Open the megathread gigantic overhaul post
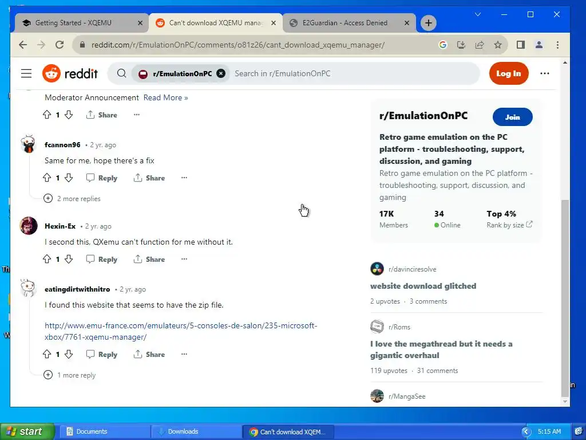 tap(441, 349)
